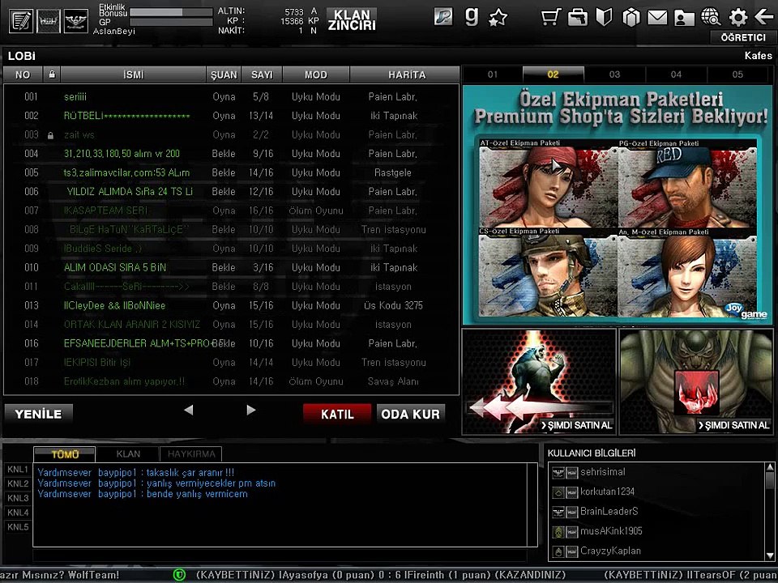
Task: Click the back arrow icon
Action: [763, 17]
